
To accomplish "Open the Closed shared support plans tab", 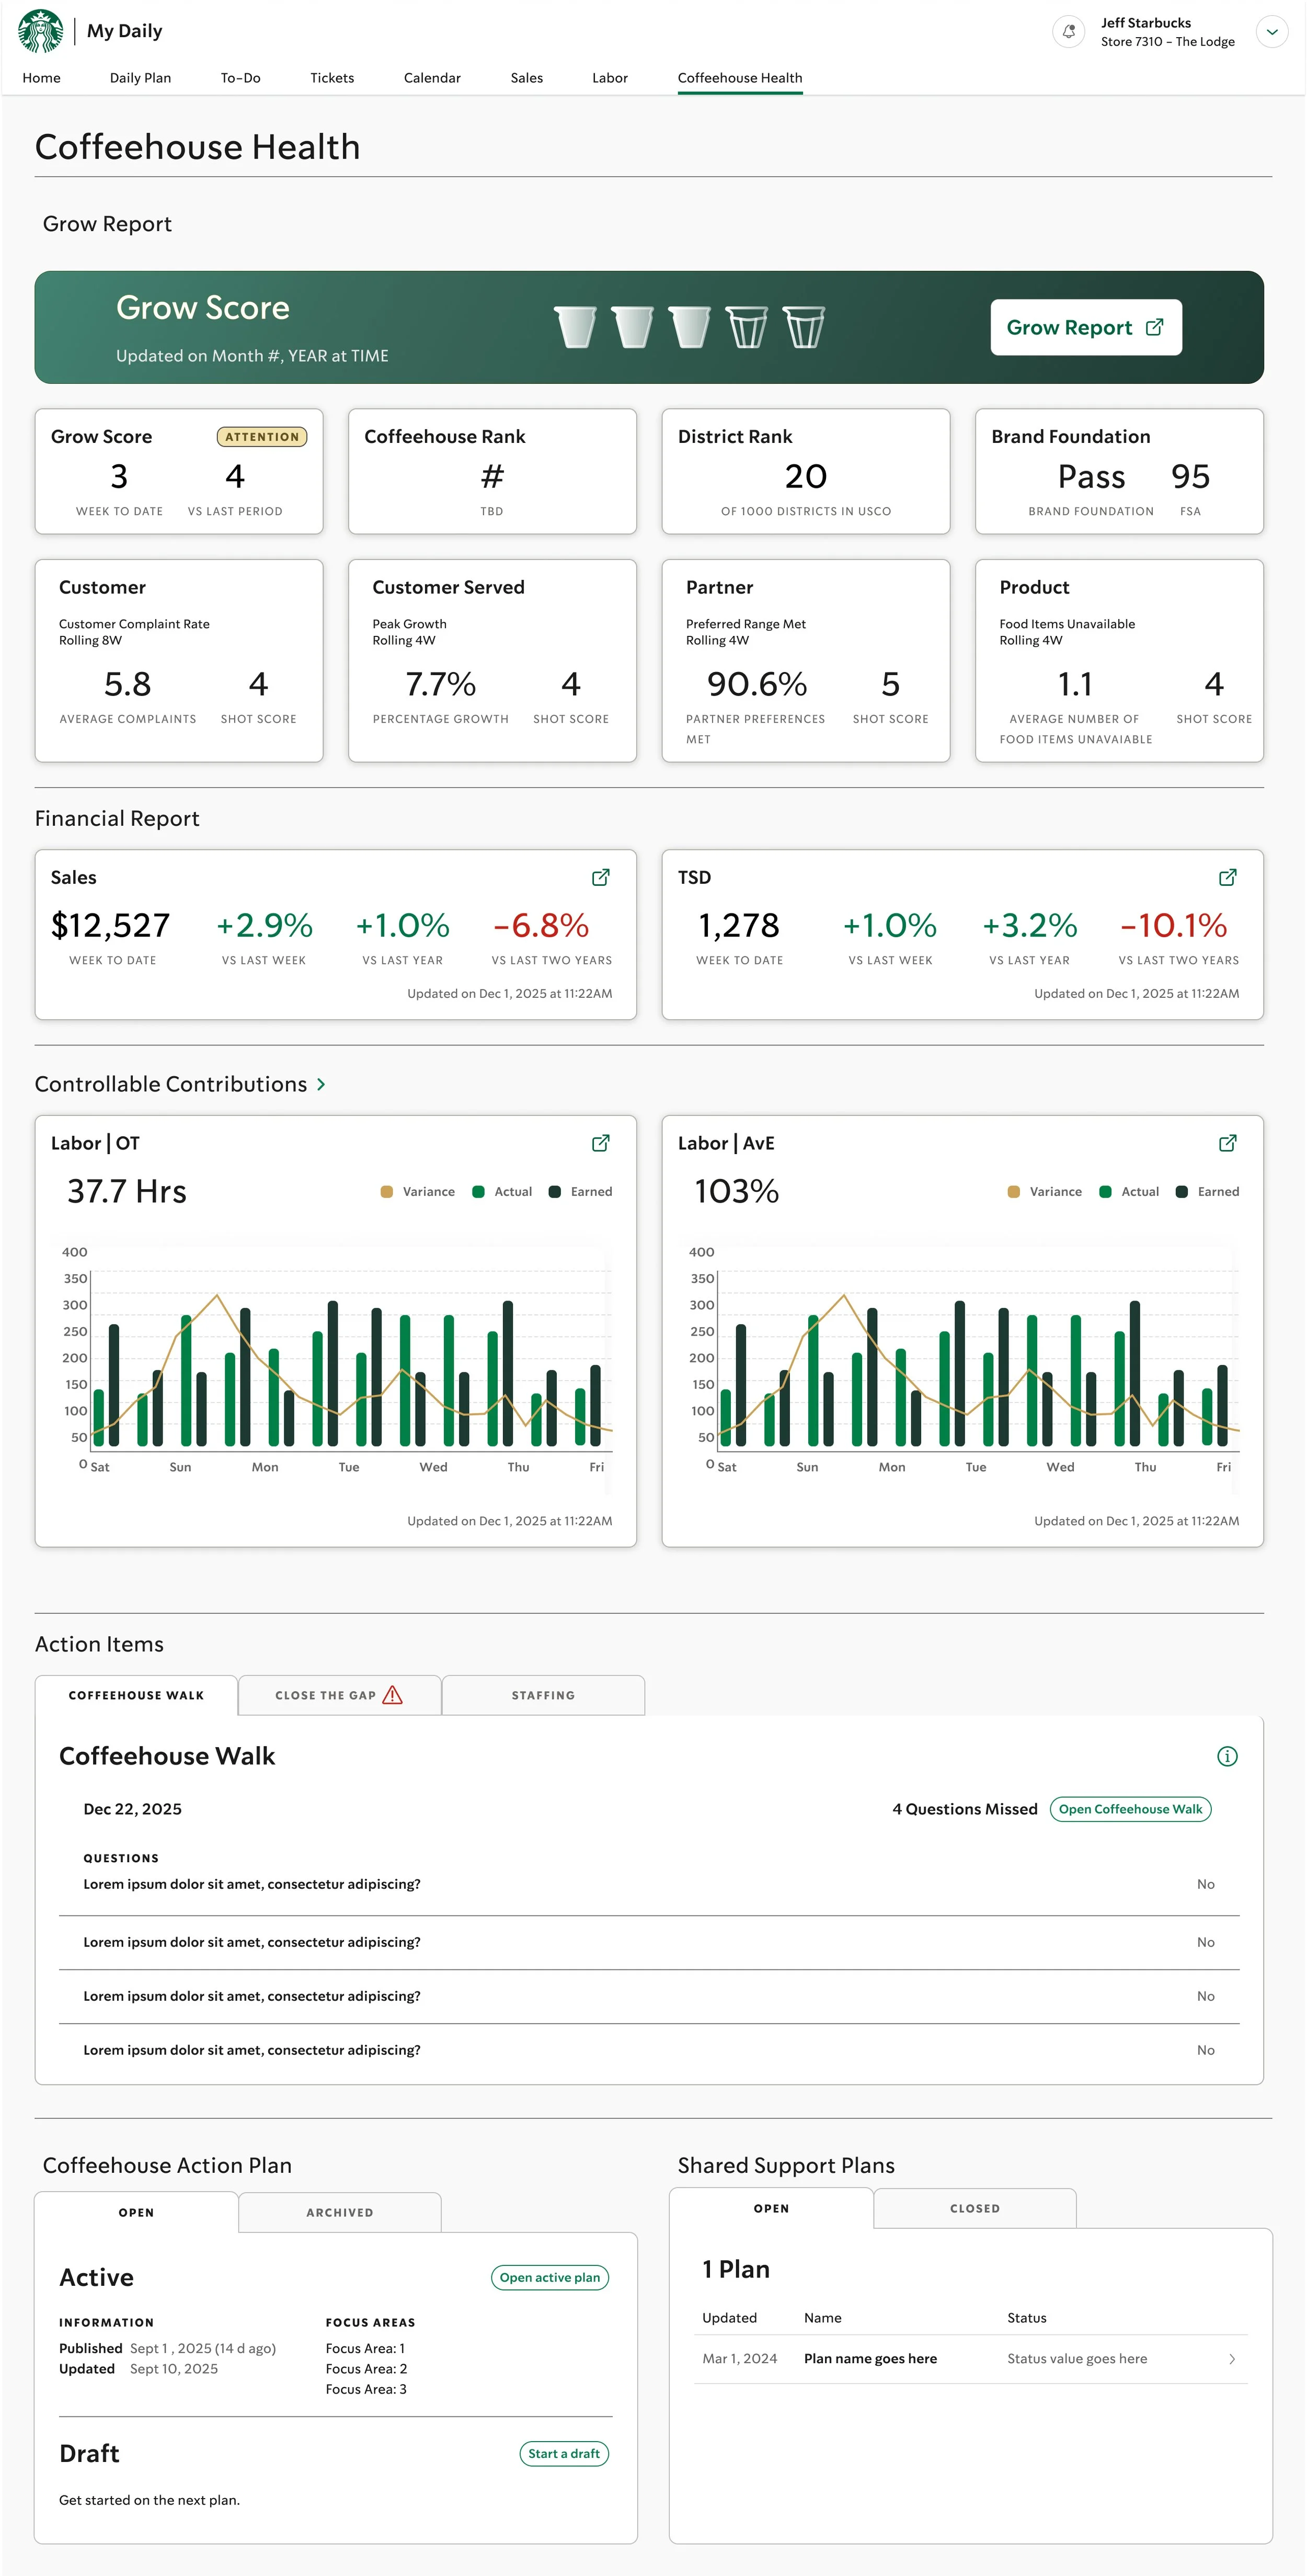I will 974,2208.
